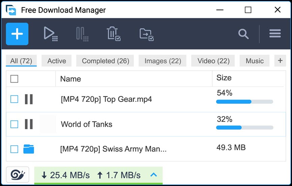The width and height of the screenshot is (292, 186).
Task: Close the Free Download Manager window
Action: [278, 10]
